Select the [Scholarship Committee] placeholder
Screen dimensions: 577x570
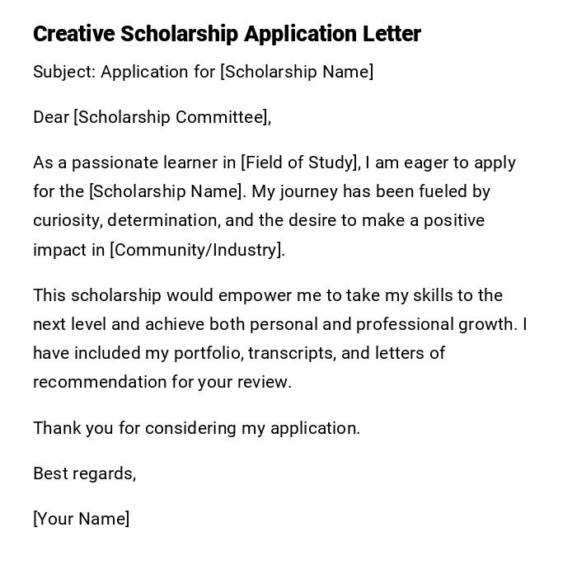[171, 117]
